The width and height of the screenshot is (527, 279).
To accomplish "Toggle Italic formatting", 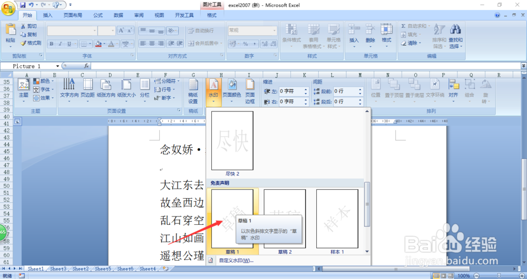I will point(60,44).
